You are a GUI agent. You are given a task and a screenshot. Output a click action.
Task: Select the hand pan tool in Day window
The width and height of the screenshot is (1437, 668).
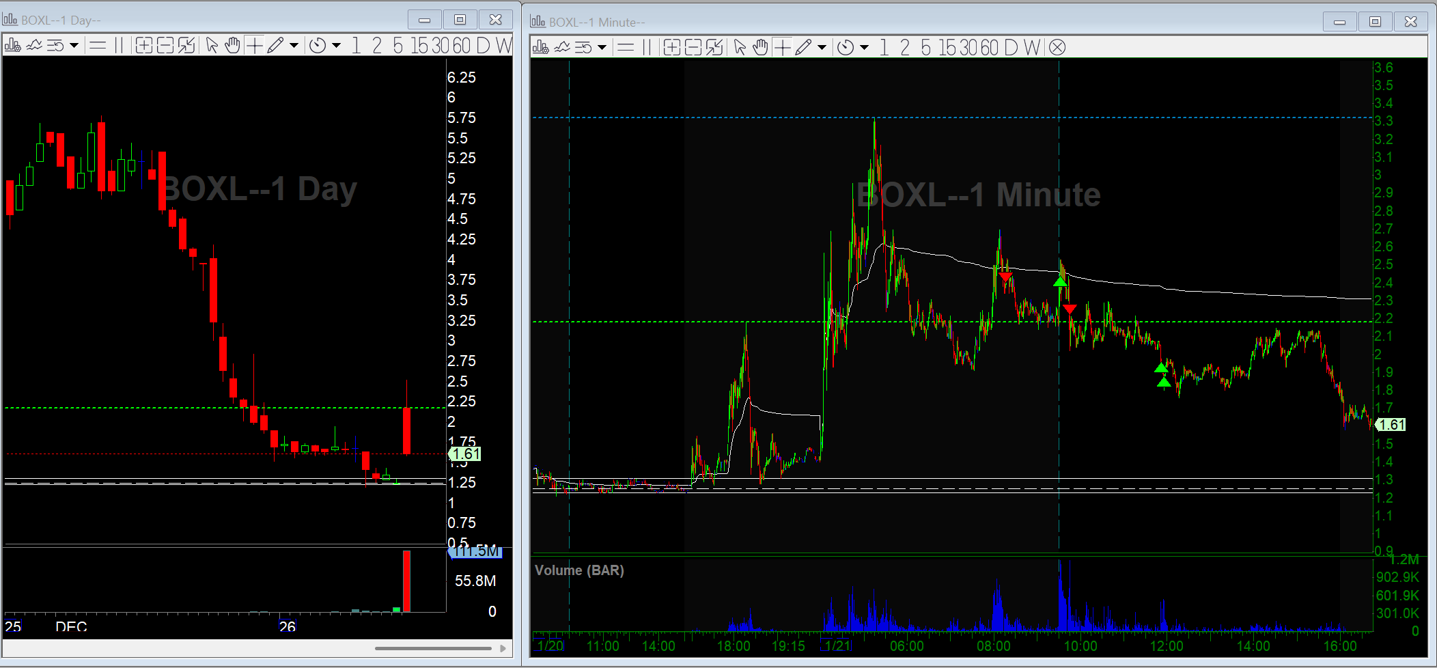[233, 46]
